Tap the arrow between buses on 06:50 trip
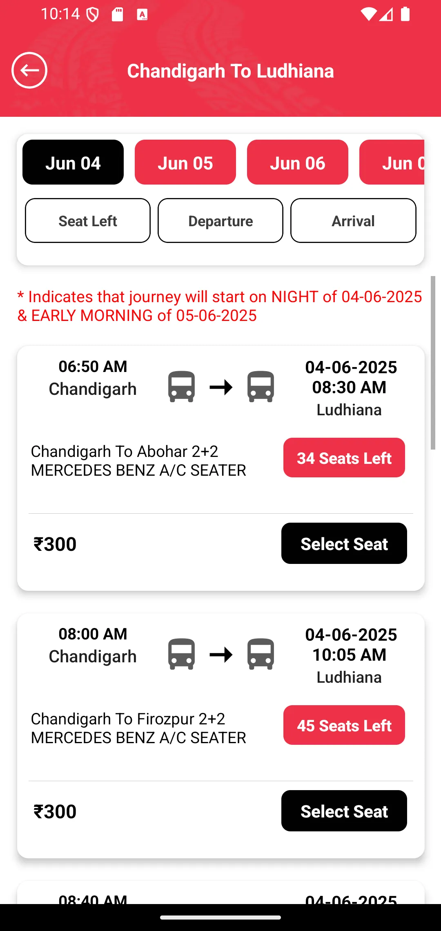The width and height of the screenshot is (441, 931). click(221, 387)
